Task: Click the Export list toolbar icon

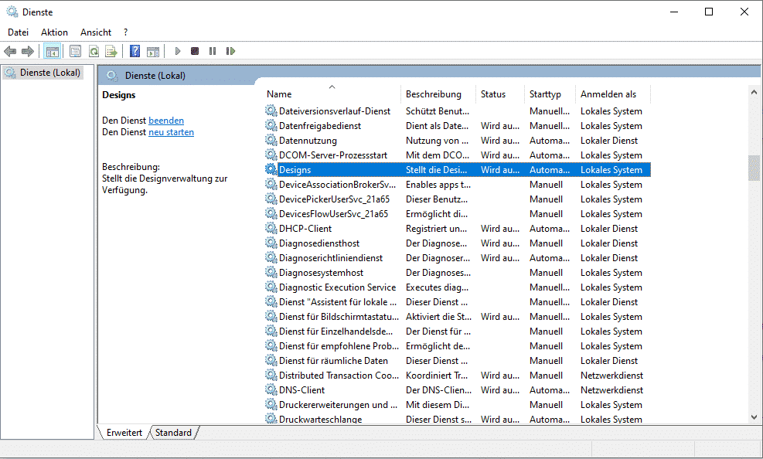Action: (111, 51)
